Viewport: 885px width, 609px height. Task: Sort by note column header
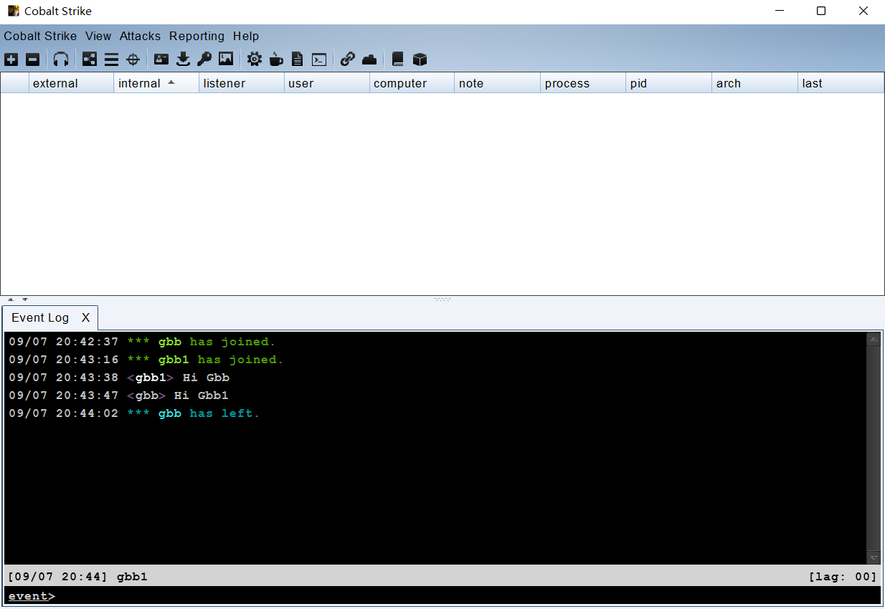pos(498,83)
